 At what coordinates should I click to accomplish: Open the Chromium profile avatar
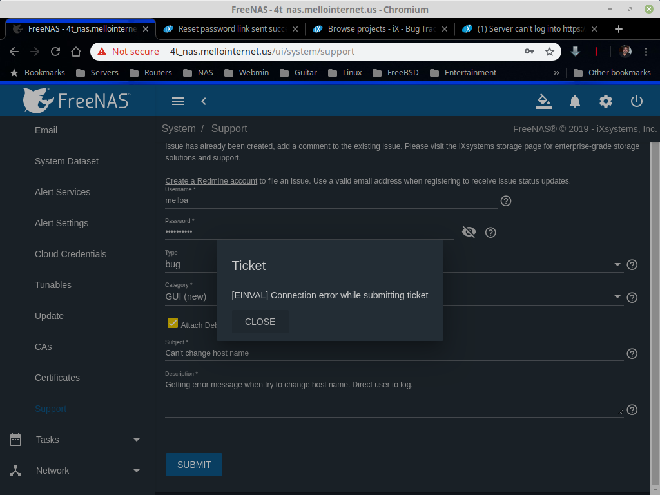point(625,52)
